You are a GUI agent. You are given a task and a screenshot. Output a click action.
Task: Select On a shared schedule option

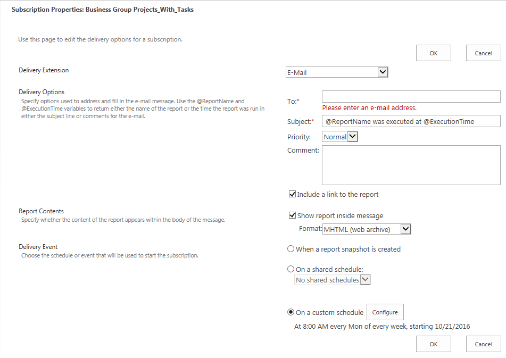click(291, 269)
